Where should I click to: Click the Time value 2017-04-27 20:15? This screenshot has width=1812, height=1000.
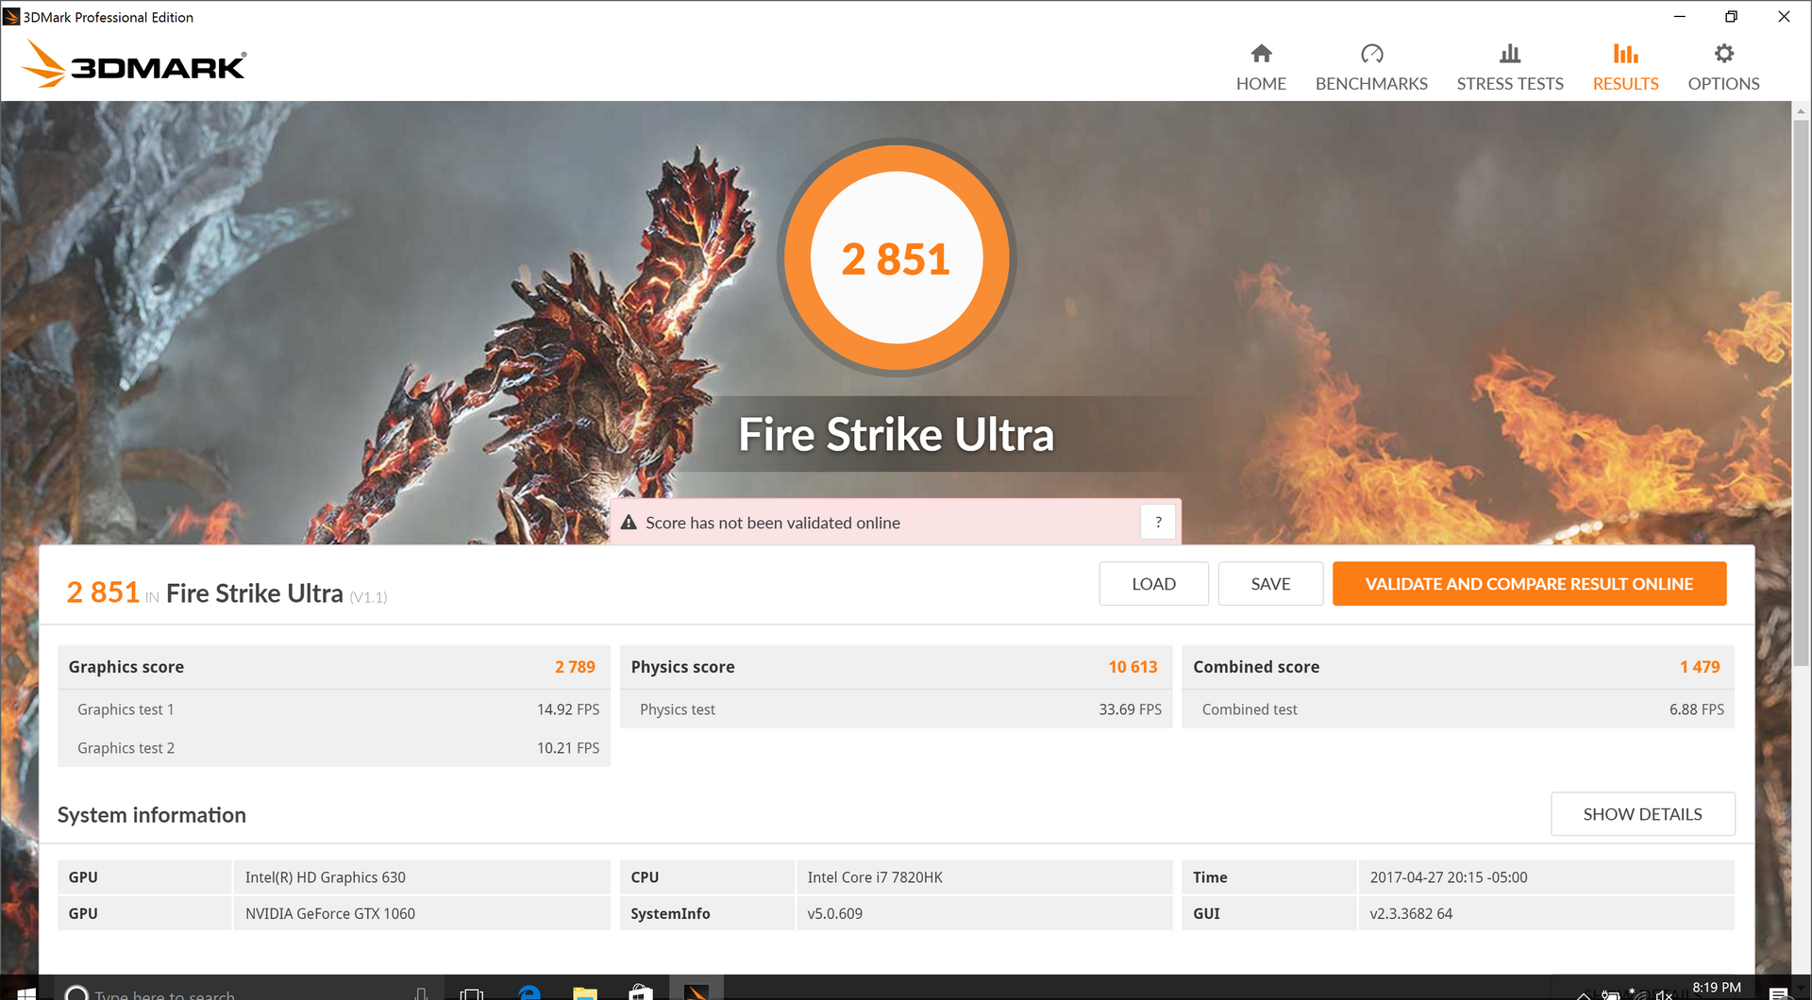pyautogui.click(x=1449, y=877)
